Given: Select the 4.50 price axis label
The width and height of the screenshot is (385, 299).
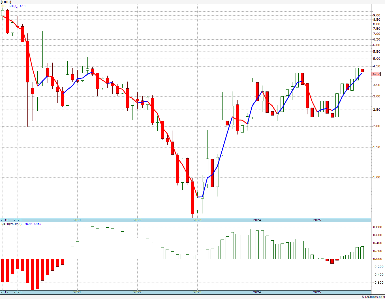Looking at the screenshot, I should (377, 67).
